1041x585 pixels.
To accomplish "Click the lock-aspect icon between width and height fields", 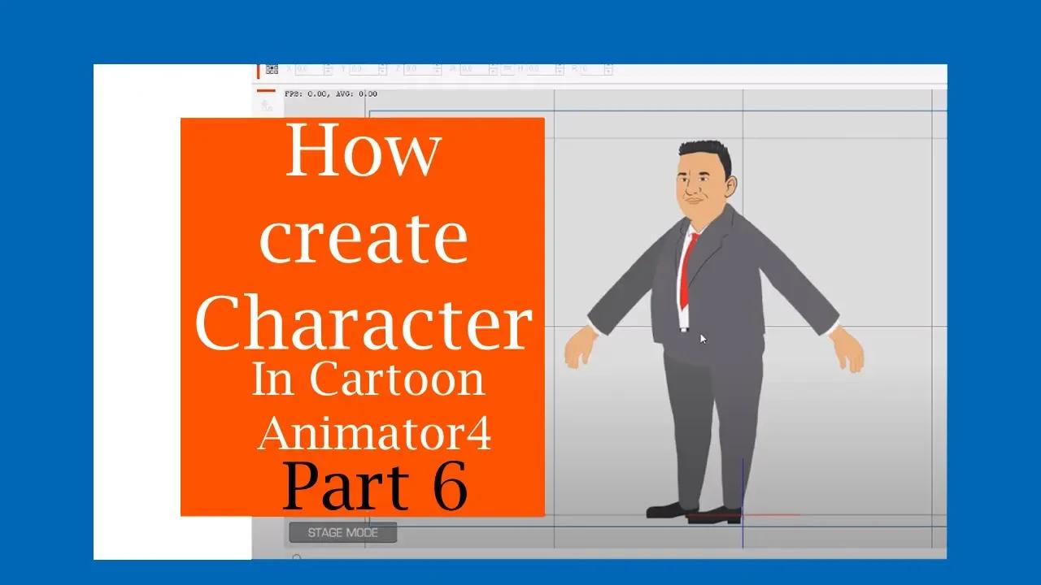I will click(x=507, y=69).
